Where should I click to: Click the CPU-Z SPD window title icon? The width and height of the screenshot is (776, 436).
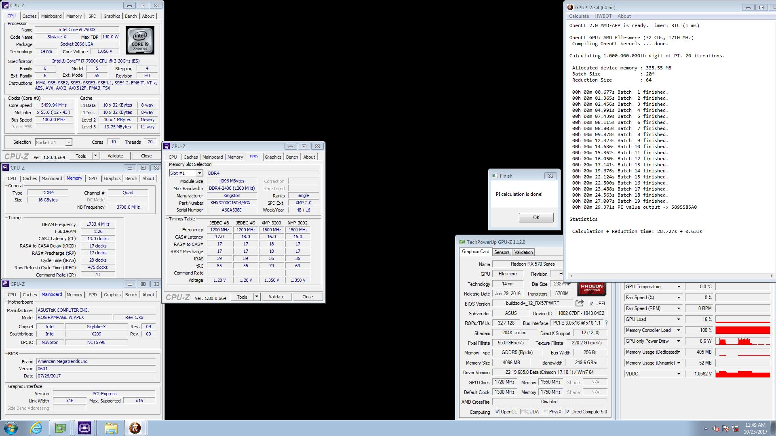(167, 146)
